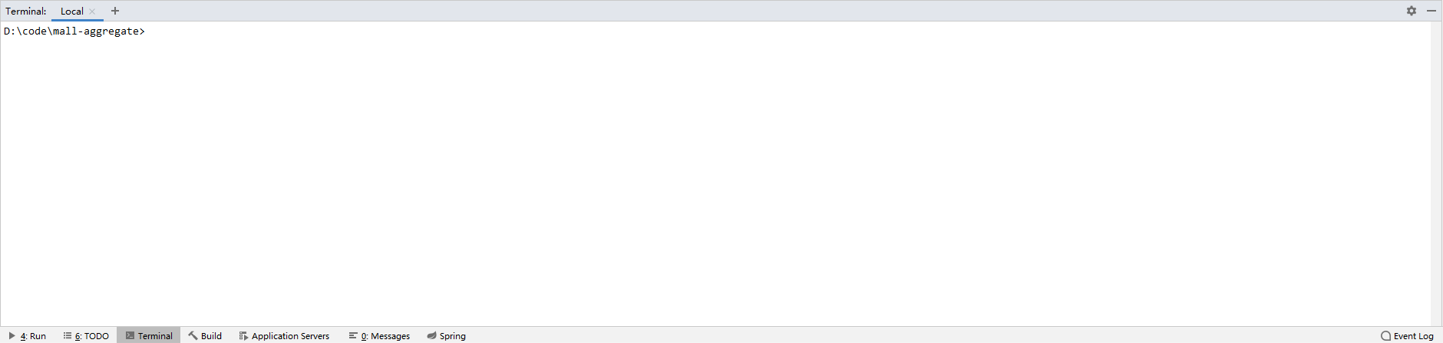
Task: Click the Event Log bubble icon
Action: pyautogui.click(x=1385, y=335)
